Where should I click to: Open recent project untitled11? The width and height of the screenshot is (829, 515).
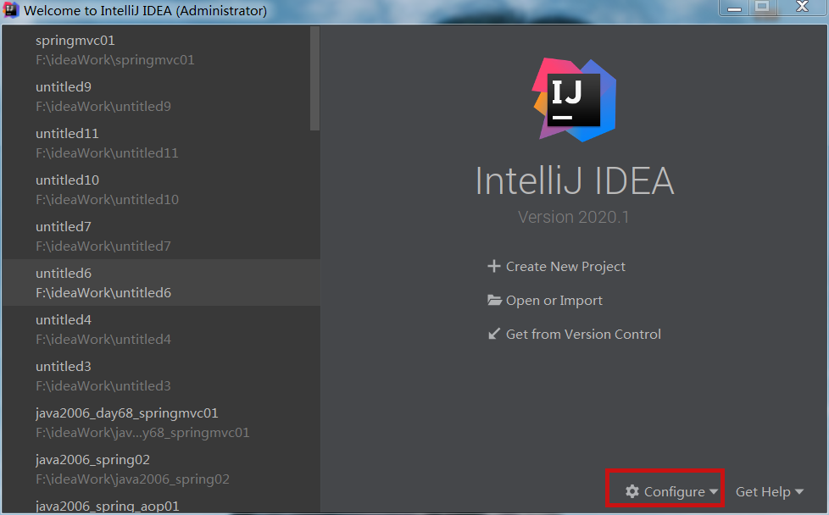coord(161,142)
